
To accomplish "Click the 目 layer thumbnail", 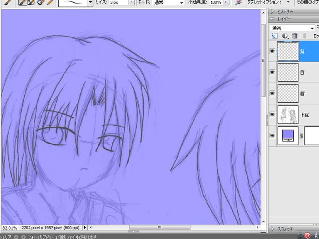I will pos(288,72).
